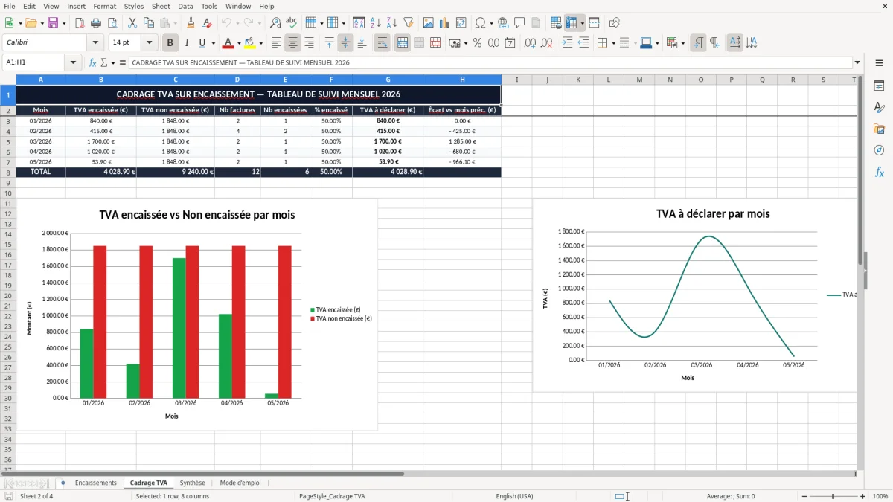Image resolution: width=893 pixels, height=502 pixels.
Task: Apply the yellow background color
Action: [250, 43]
